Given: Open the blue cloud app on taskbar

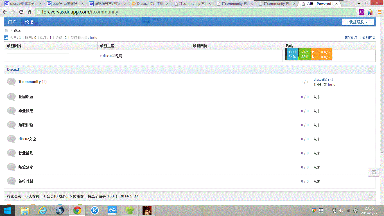Looking at the screenshot, I should (x=112, y=210).
